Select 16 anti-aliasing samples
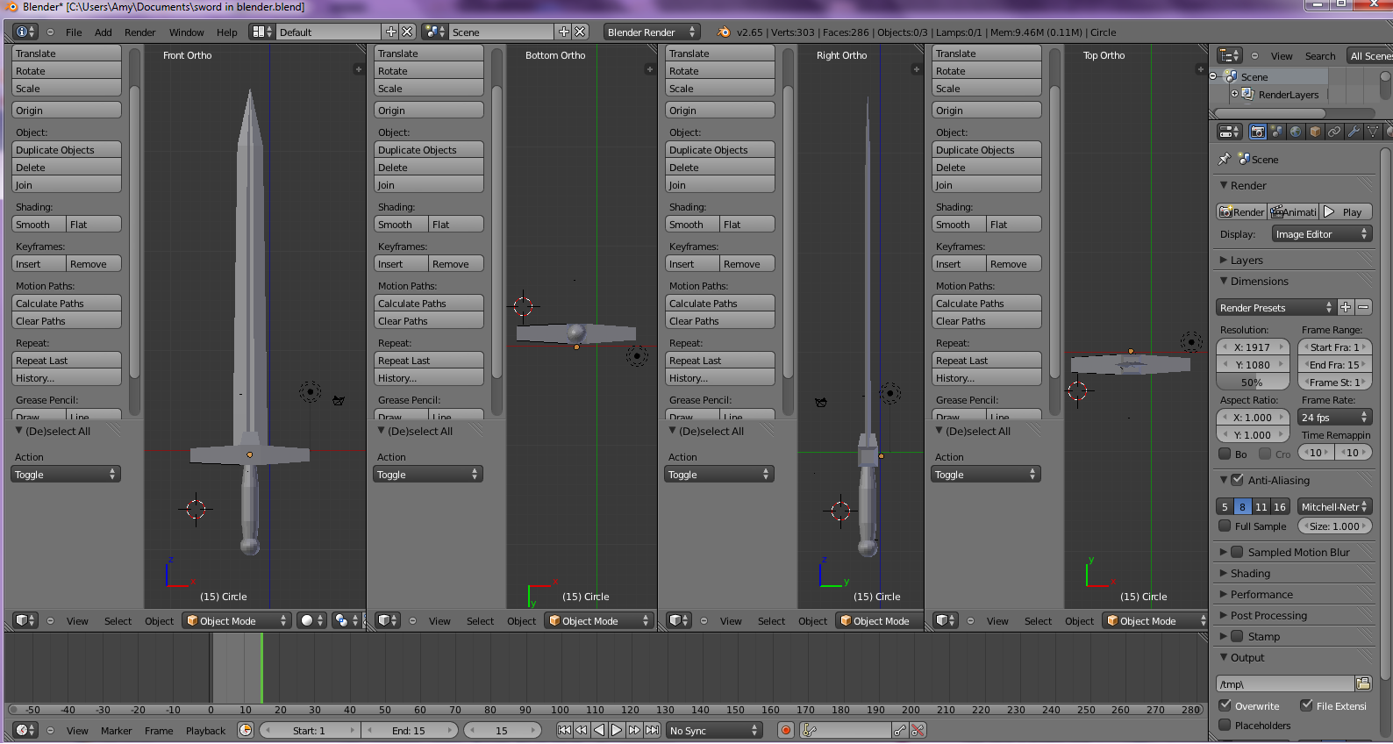 pos(1280,506)
